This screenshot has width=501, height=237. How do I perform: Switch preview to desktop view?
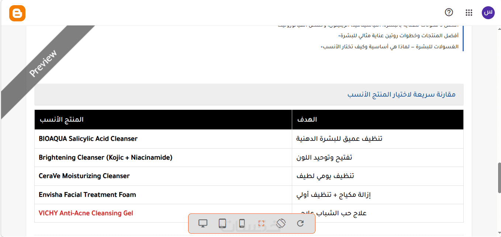click(203, 223)
